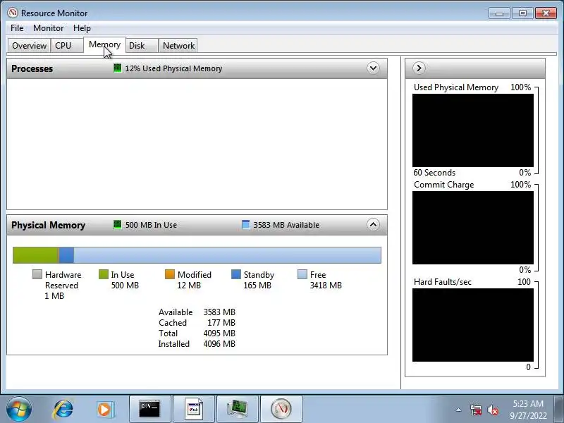The width and height of the screenshot is (564, 423).
Task: Click the Used Physical Memory graph
Action: click(472, 130)
